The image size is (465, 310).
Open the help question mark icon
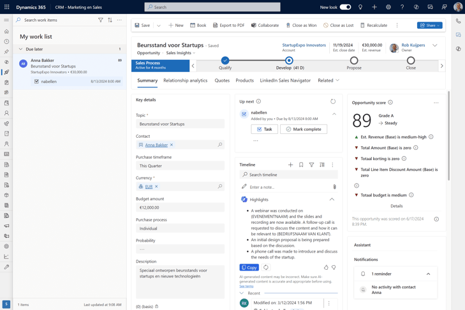pos(402,7)
